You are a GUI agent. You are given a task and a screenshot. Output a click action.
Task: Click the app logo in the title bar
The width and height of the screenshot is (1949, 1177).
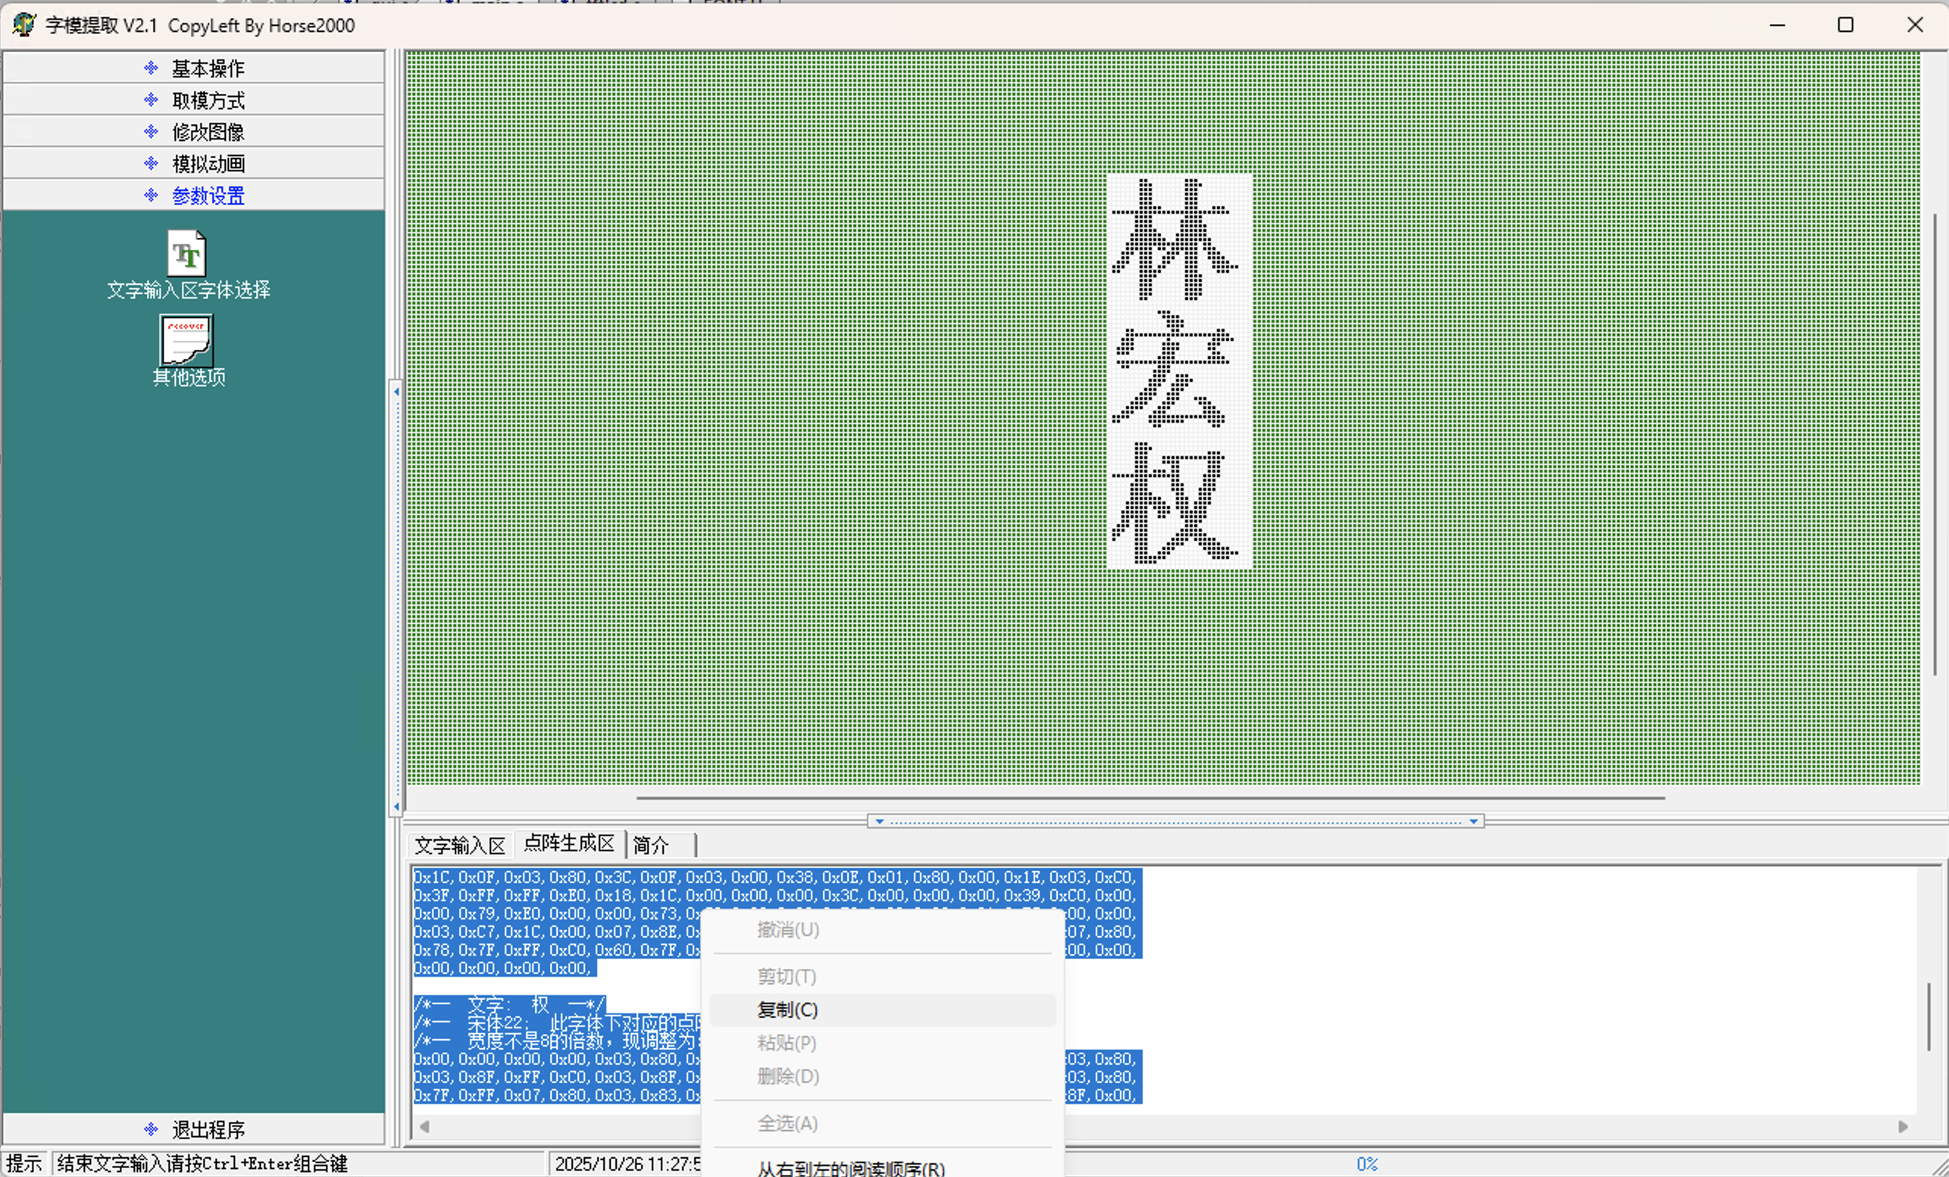23,24
